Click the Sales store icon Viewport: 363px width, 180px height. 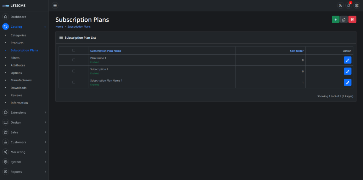coord(6,132)
